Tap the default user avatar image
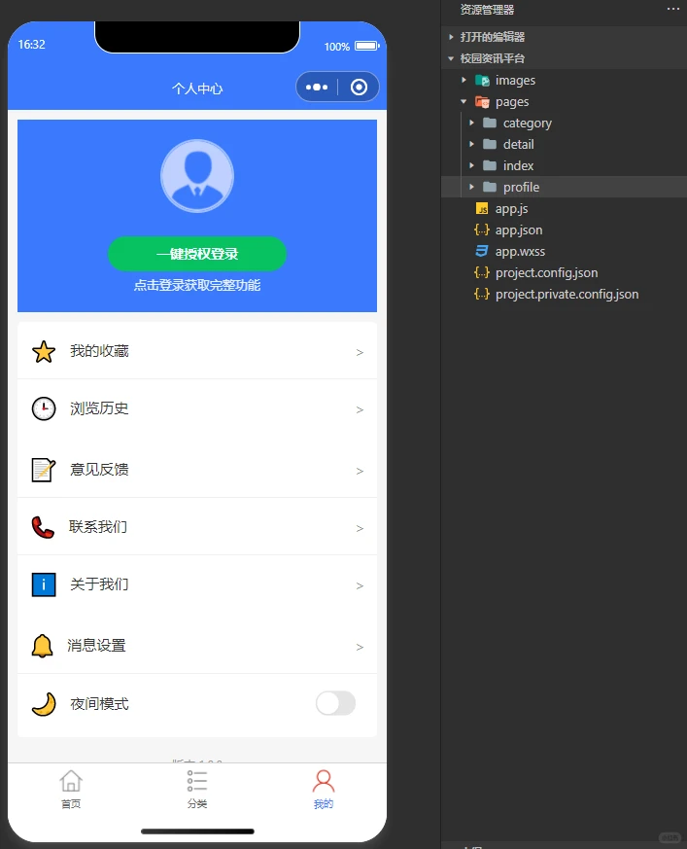The image size is (687, 849). click(197, 176)
